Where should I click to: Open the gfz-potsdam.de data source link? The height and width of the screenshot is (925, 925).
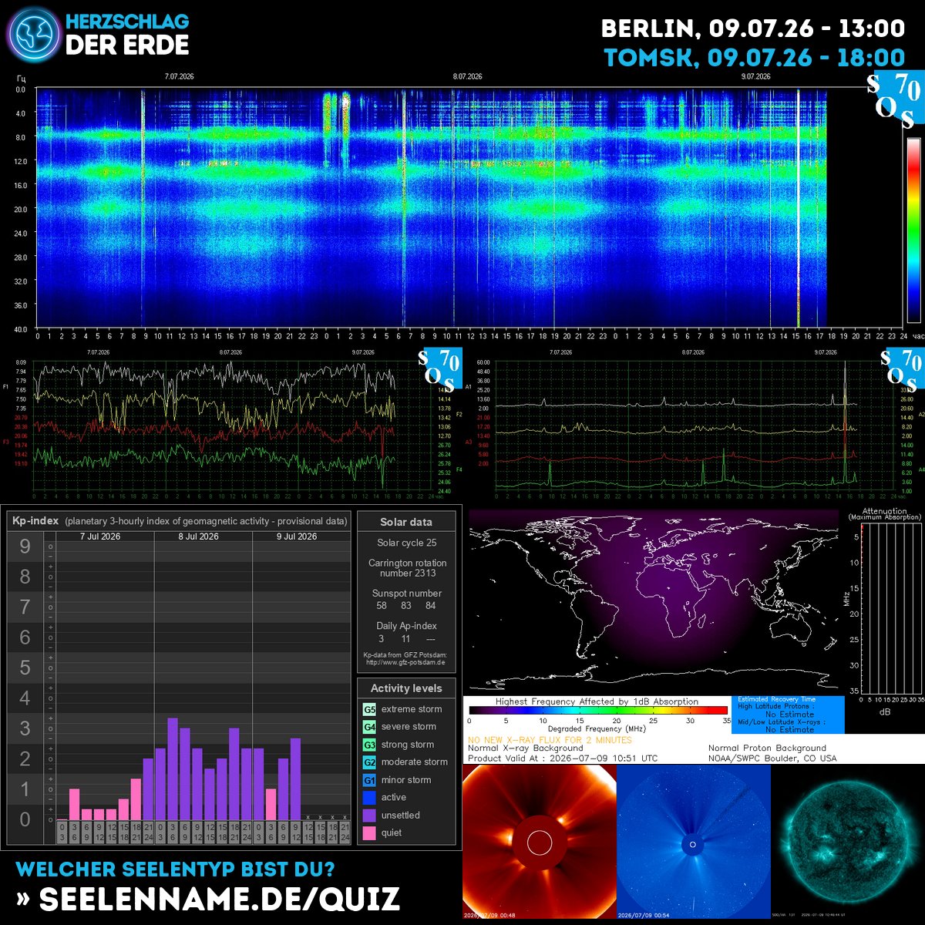[x=407, y=662]
